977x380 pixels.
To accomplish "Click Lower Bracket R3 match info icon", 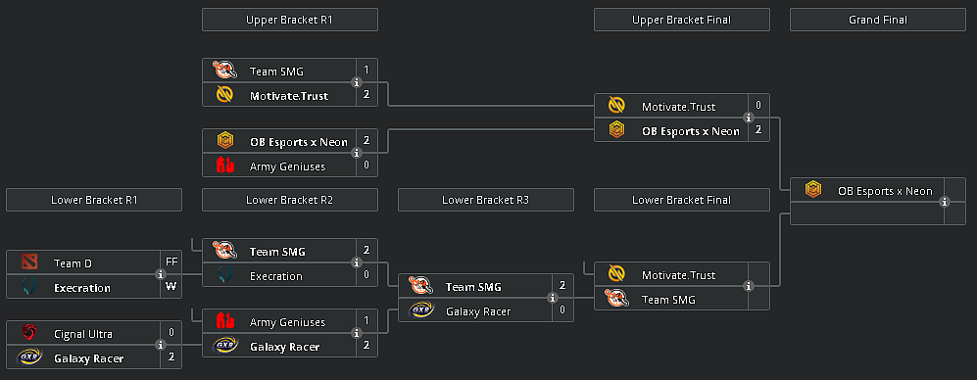I will click(x=553, y=298).
